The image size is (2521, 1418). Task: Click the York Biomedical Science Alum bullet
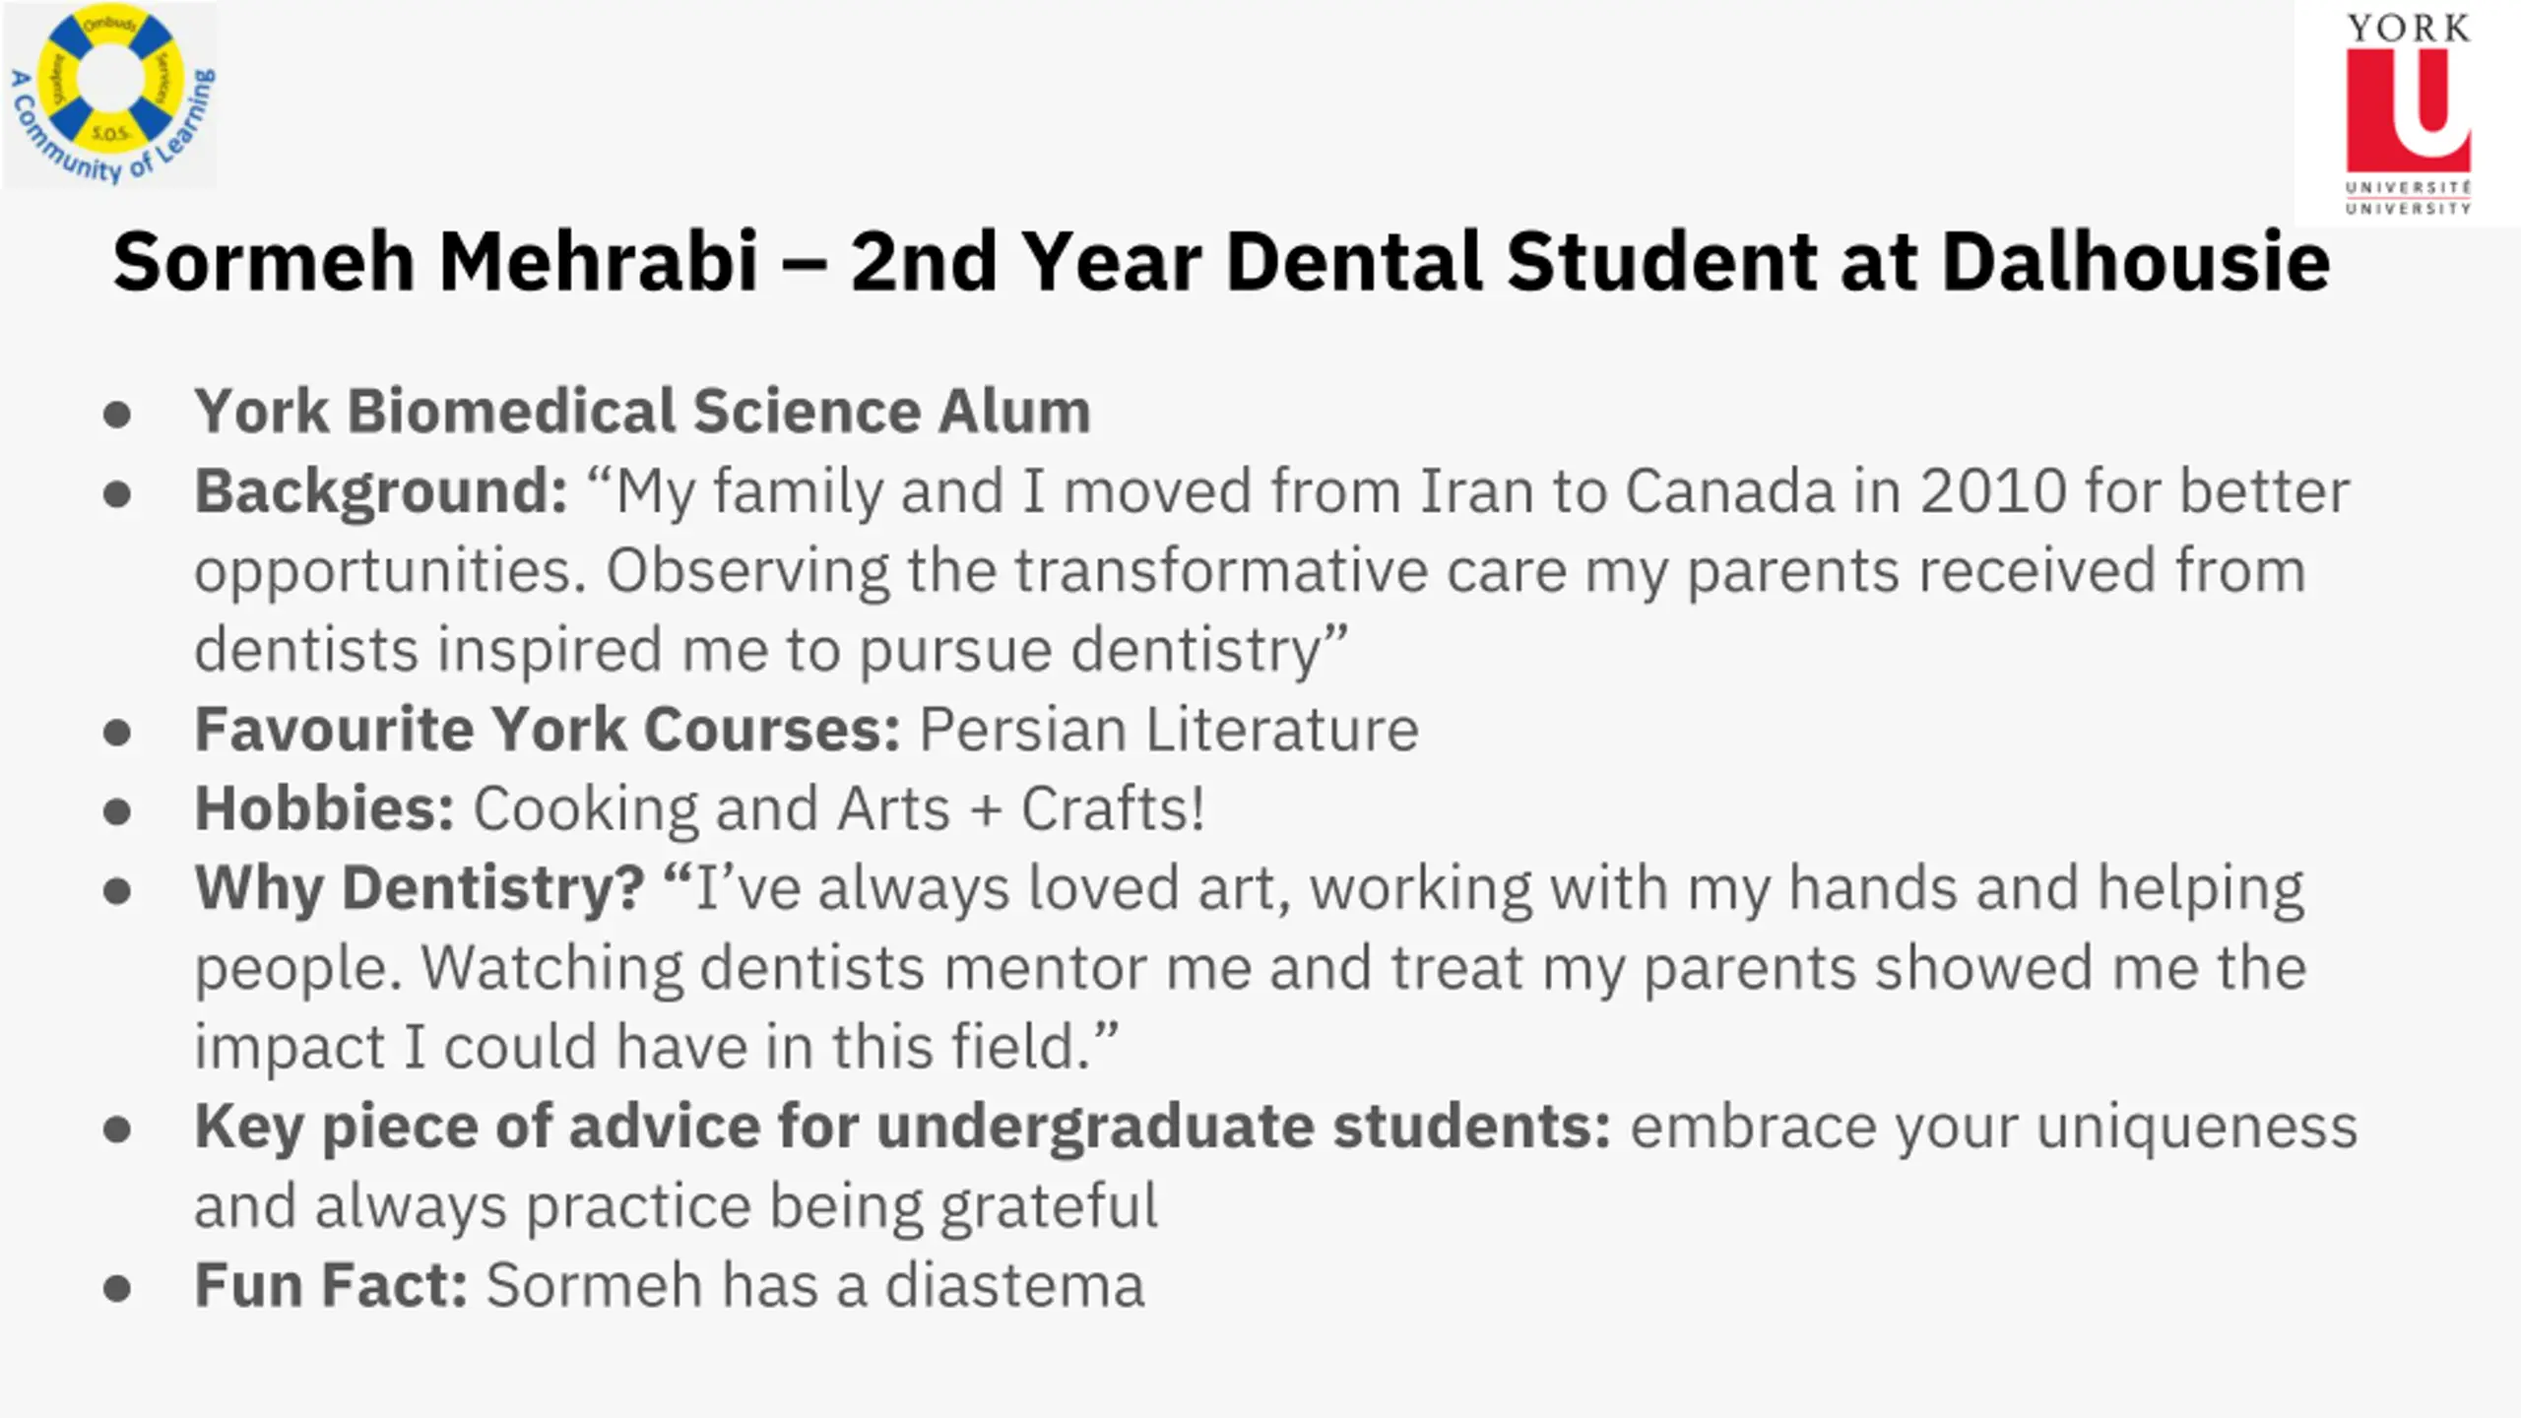pyautogui.click(x=642, y=411)
